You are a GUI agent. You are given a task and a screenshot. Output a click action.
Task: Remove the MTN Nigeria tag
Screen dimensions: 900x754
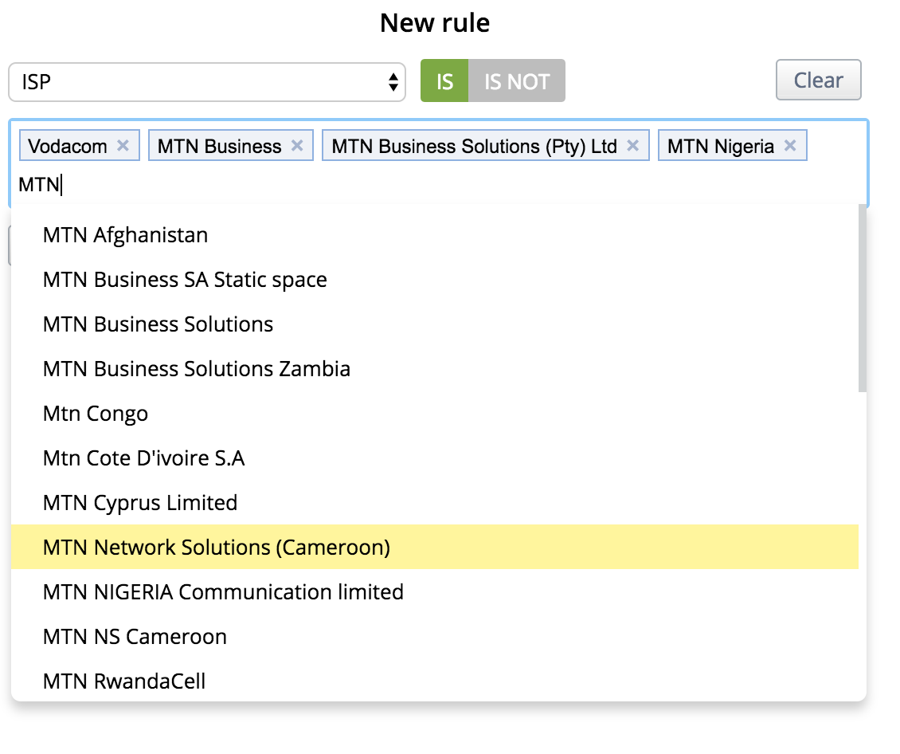(x=790, y=145)
